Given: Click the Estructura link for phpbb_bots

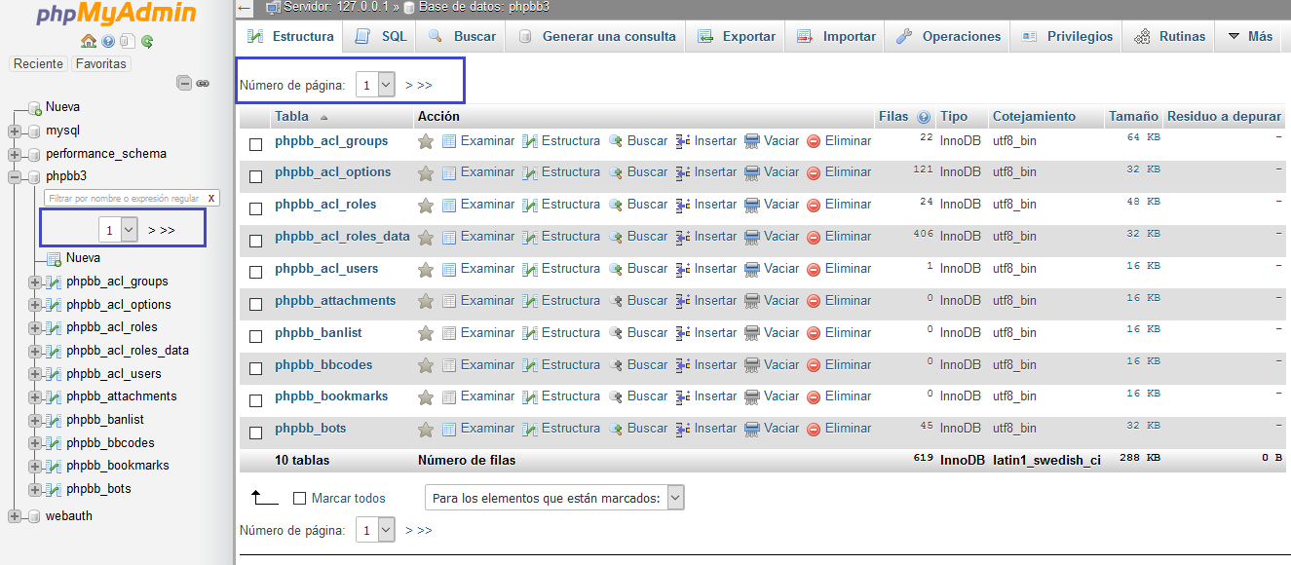Looking at the screenshot, I should tap(571, 429).
